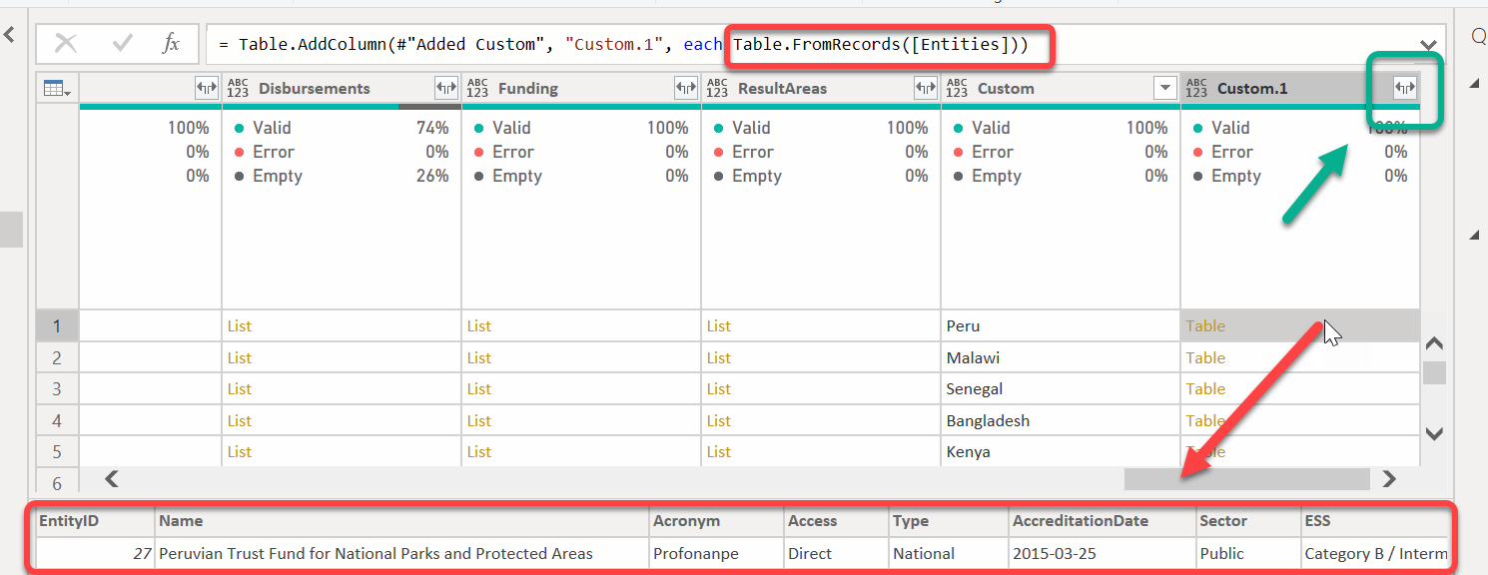
Task: Click the vertical scrollbar down arrow
Action: [1434, 433]
